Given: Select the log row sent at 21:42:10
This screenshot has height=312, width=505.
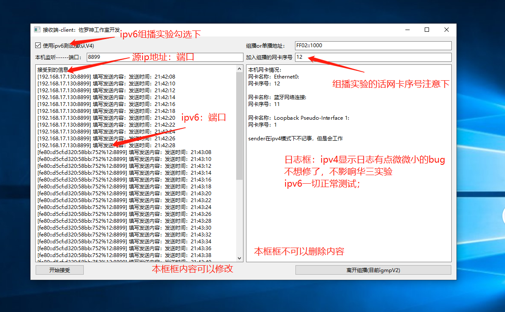Looking at the screenshot, I should [106, 83].
